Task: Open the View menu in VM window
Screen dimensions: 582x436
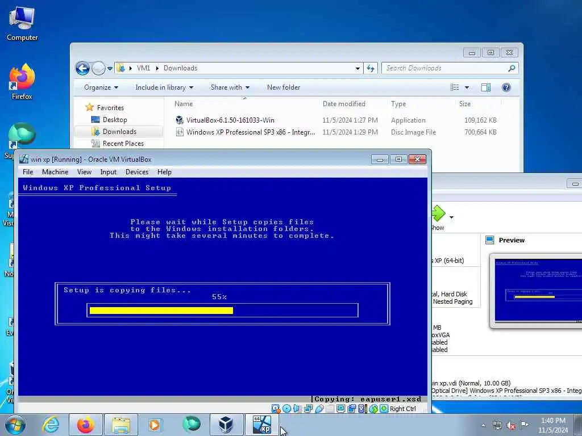Action: click(84, 172)
